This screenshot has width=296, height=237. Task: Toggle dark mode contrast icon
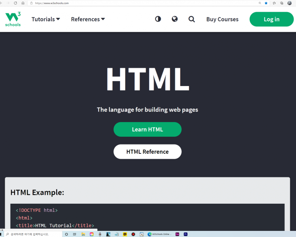tap(158, 19)
